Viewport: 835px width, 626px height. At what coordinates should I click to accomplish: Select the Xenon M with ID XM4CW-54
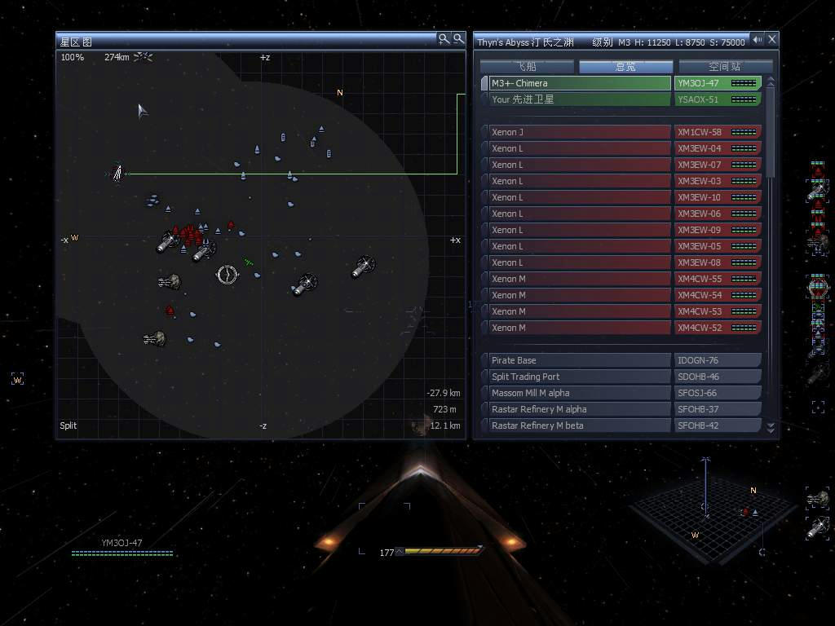coord(621,295)
